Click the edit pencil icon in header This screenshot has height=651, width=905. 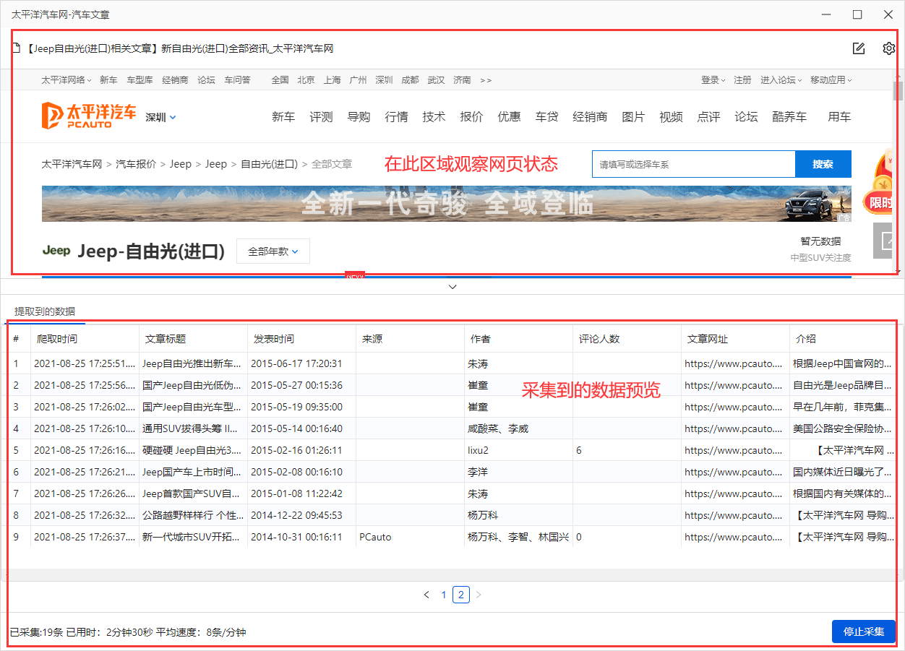(859, 48)
